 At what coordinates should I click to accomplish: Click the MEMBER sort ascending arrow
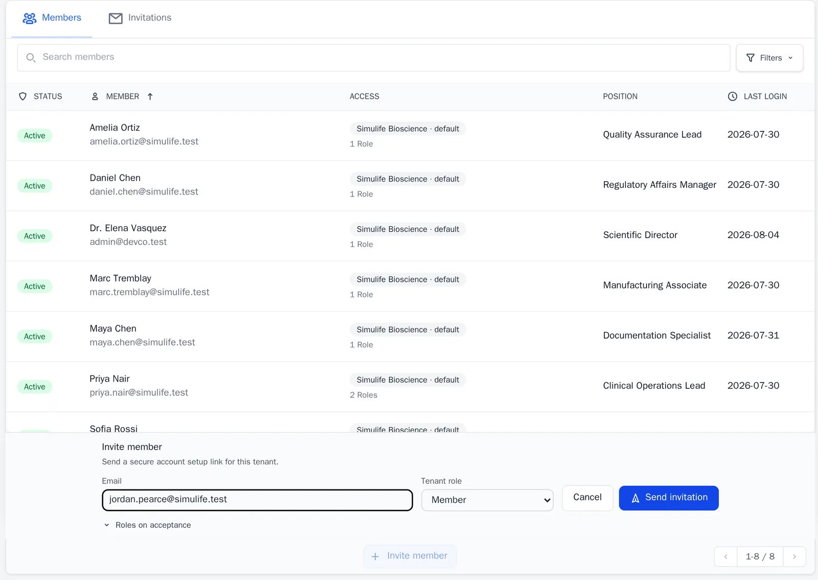coord(150,96)
